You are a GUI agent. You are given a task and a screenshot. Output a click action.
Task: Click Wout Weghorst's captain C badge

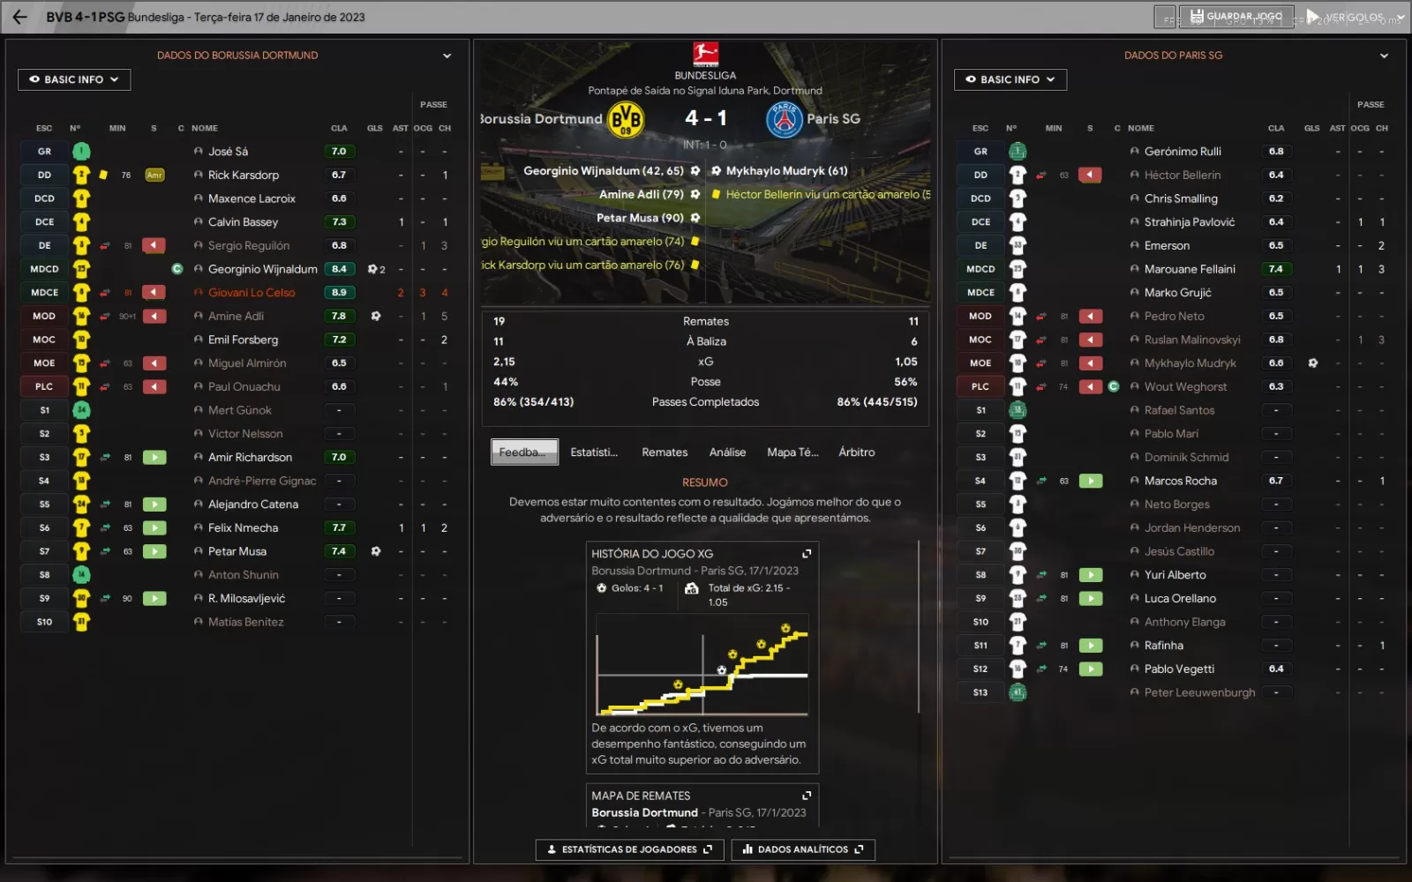[1114, 386]
